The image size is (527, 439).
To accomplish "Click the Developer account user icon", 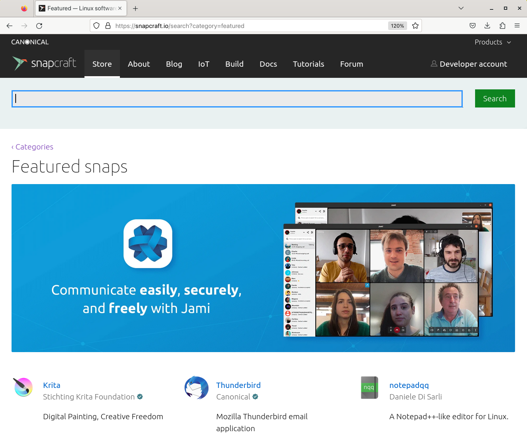I will click(434, 63).
